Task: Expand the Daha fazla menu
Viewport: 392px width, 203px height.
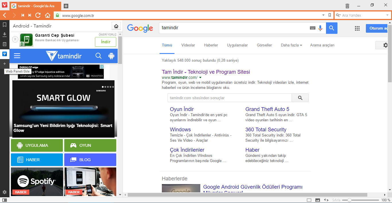Action: 291,45
